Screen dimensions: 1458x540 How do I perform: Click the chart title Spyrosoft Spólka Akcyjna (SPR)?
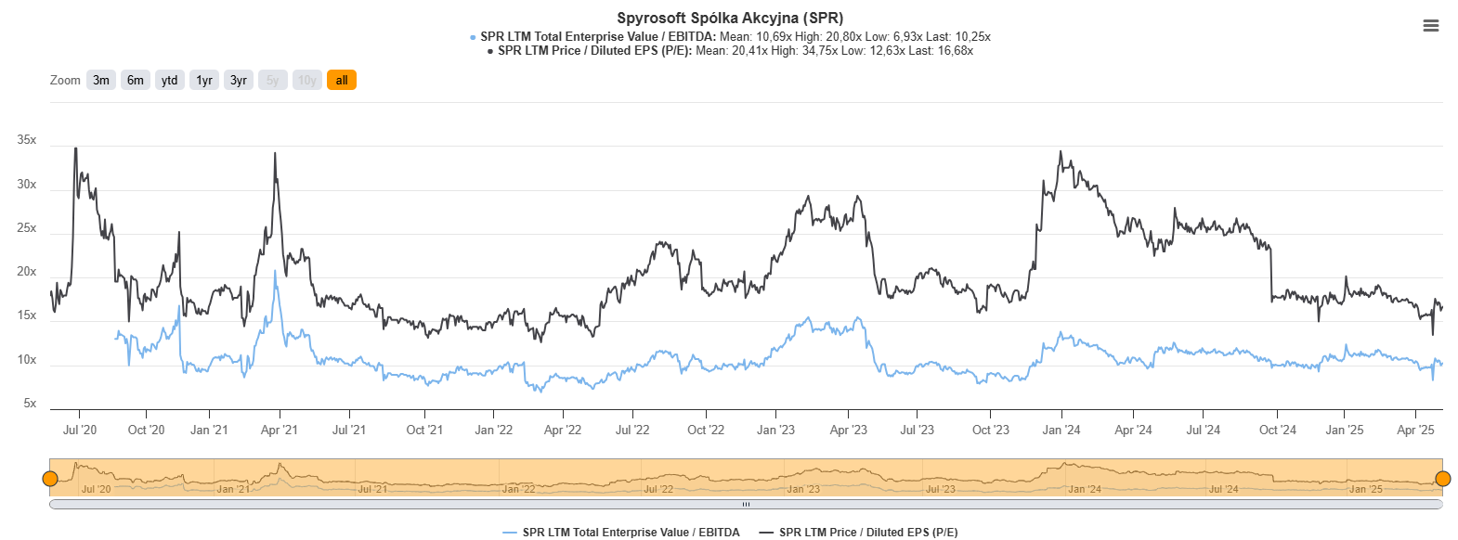click(x=730, y=18)
